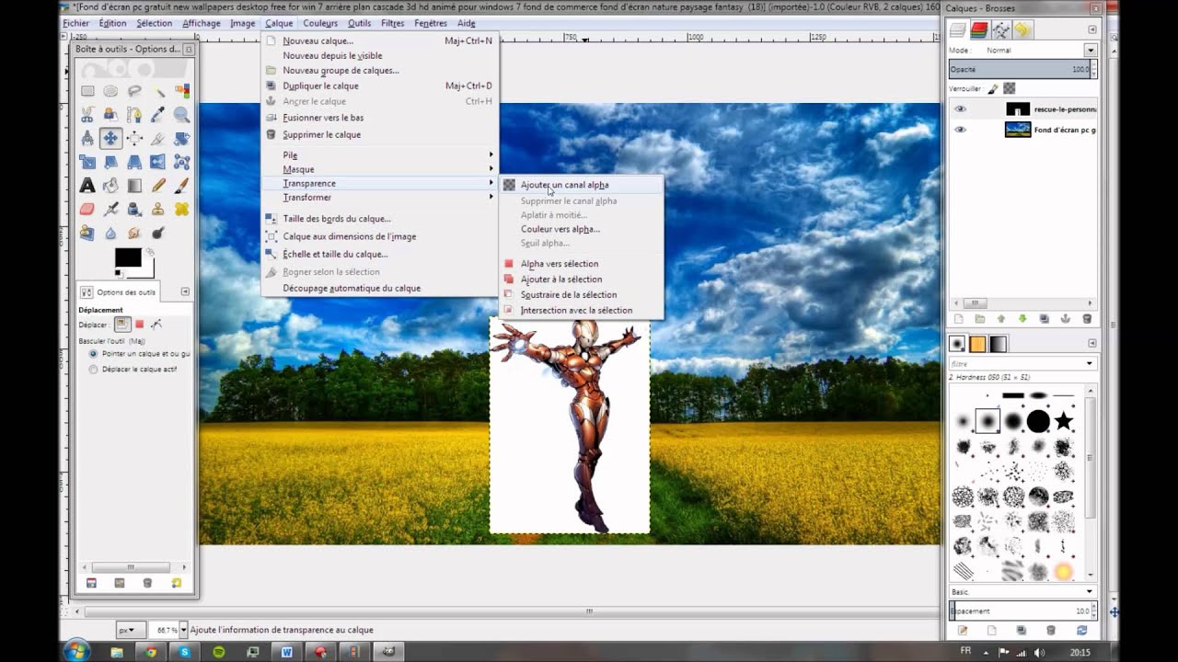
Task: Open the layers dock configuration menu arrow
Action: 1091,30
